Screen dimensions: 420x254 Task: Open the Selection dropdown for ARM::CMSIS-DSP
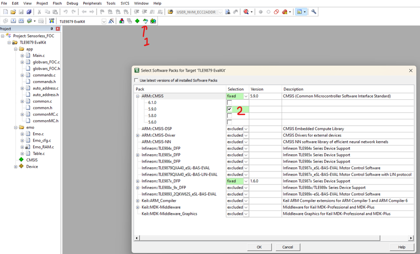(x=246, y=129)
